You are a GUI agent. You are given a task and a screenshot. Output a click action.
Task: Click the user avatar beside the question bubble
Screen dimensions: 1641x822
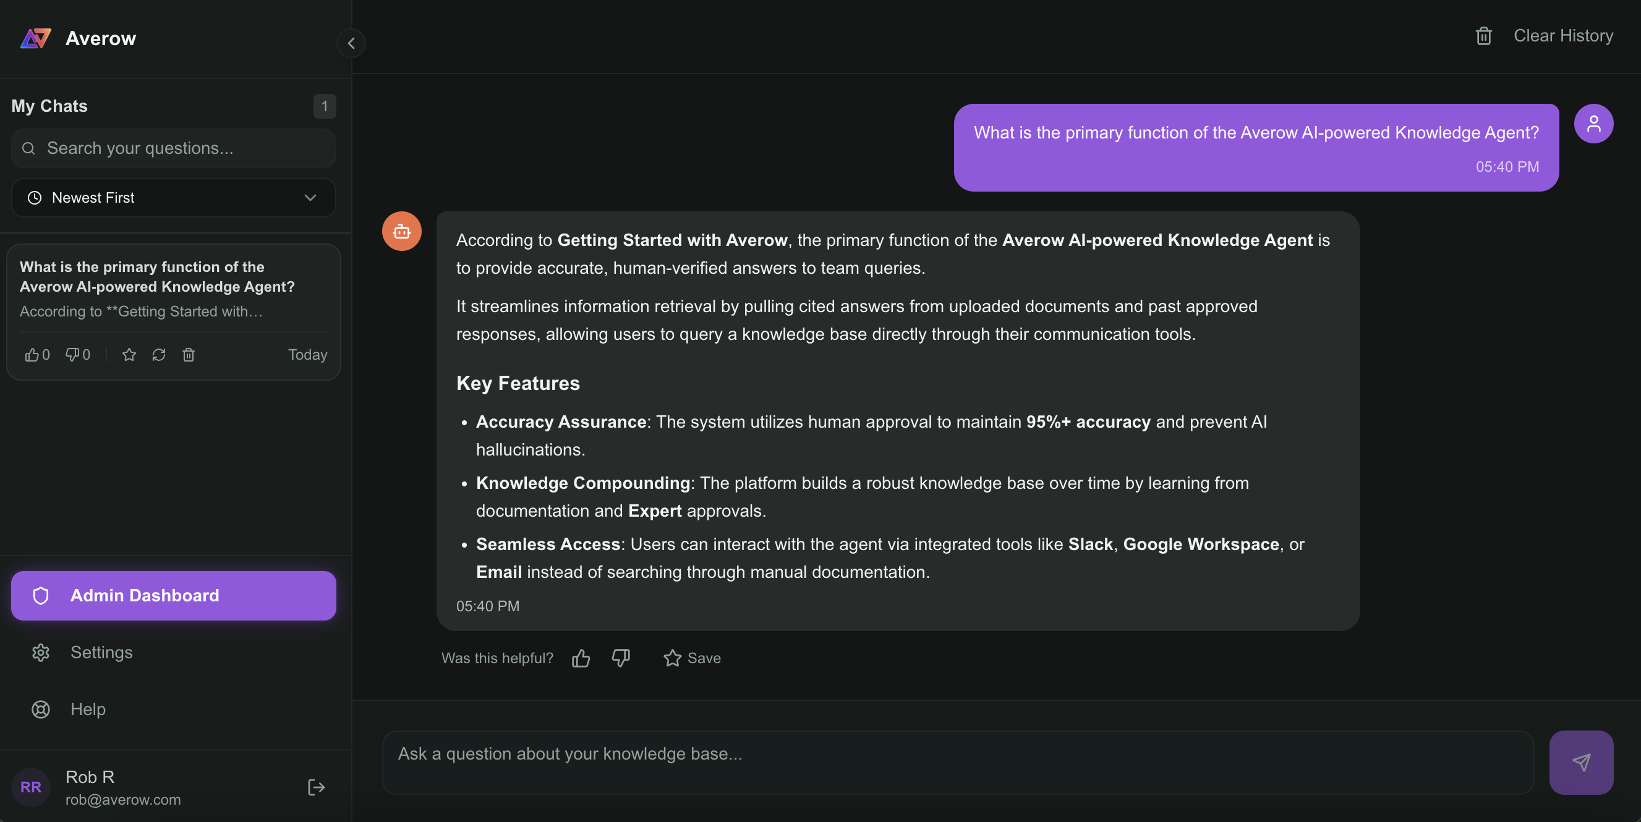pos(1595,123)
